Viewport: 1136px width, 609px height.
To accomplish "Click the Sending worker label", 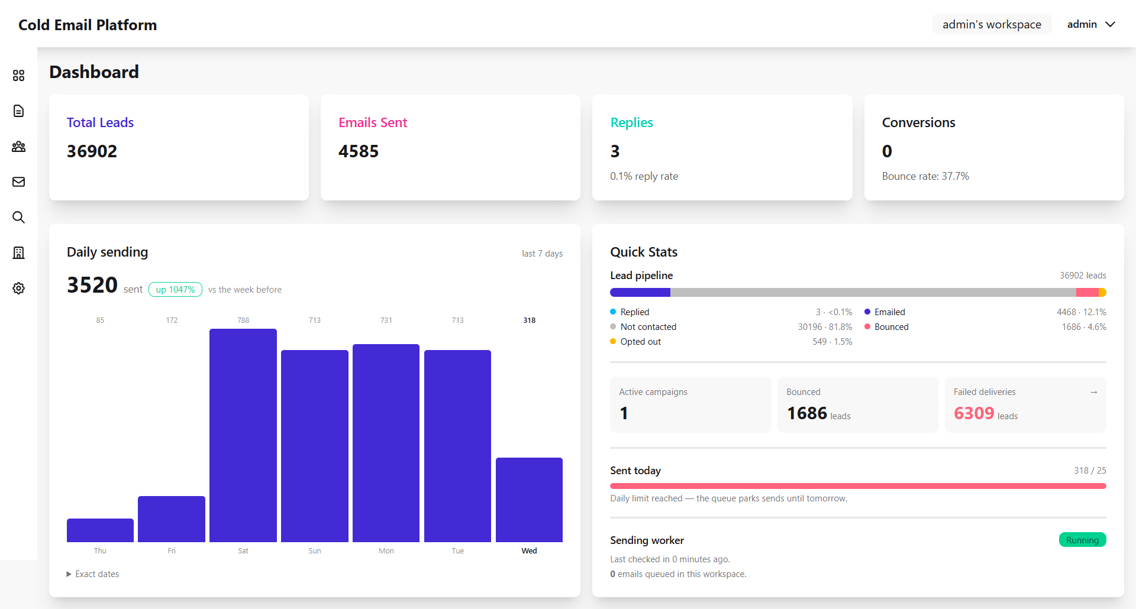I will click(647, 540).
